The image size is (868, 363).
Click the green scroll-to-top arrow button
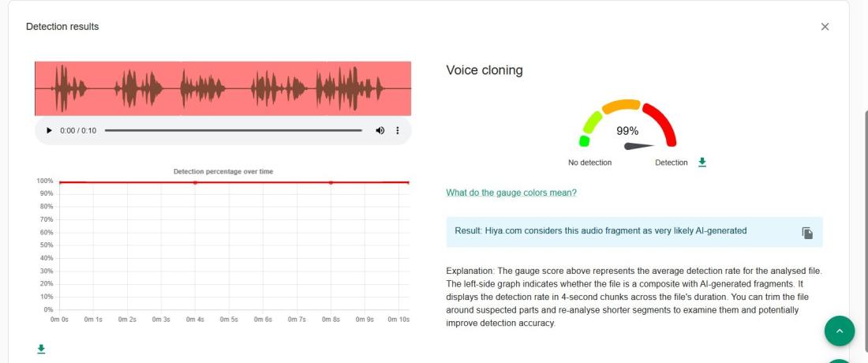tap(839, 331)
